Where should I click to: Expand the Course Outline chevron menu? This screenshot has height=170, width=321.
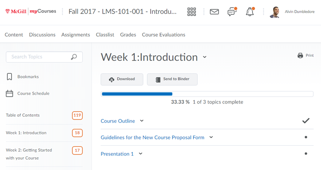142,121
